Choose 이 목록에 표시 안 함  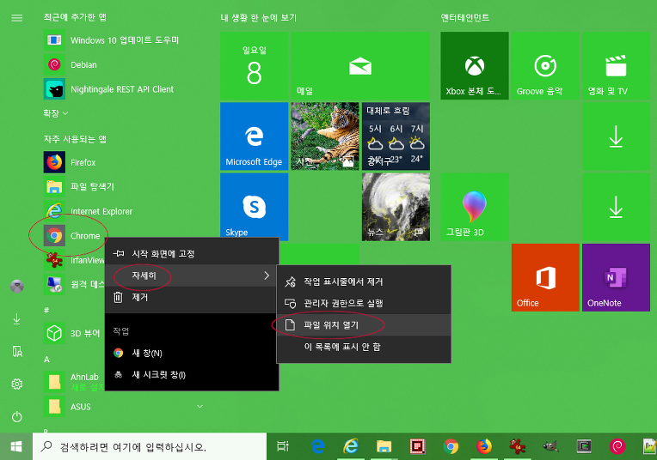(364, 347)
